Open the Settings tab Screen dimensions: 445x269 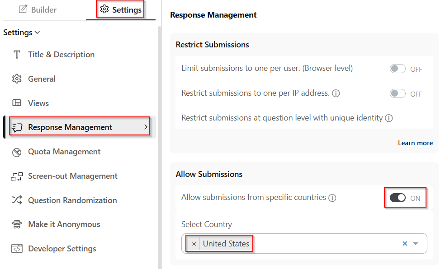(121, 9)
